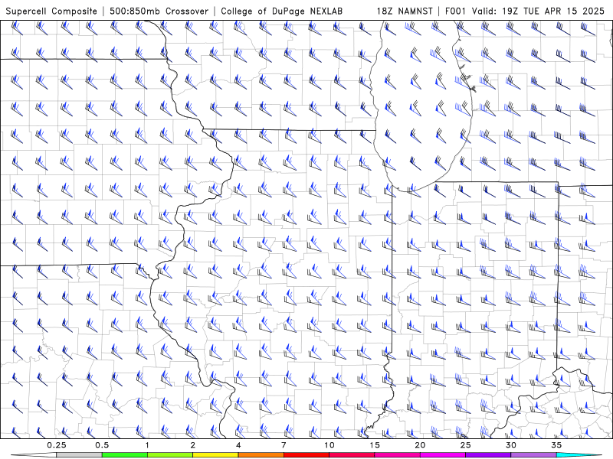This screenshot has width=613, height=459.
Task: Click the '500:850mb Crossover' header text
Action: point(159,11)
